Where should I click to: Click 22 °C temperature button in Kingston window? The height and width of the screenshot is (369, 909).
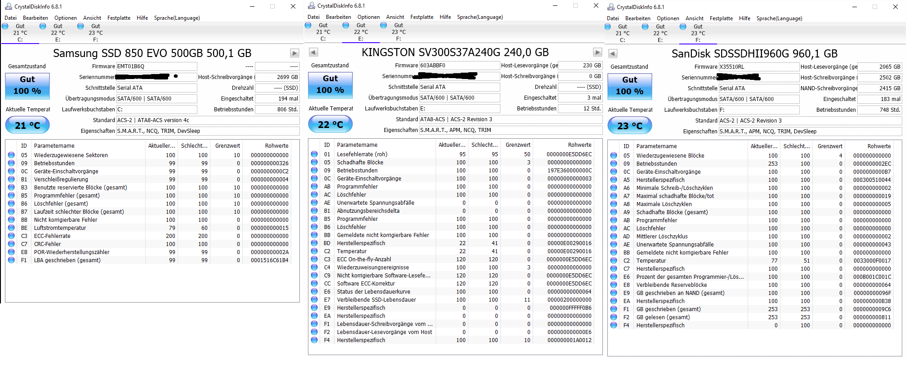[x=330, y=124]
